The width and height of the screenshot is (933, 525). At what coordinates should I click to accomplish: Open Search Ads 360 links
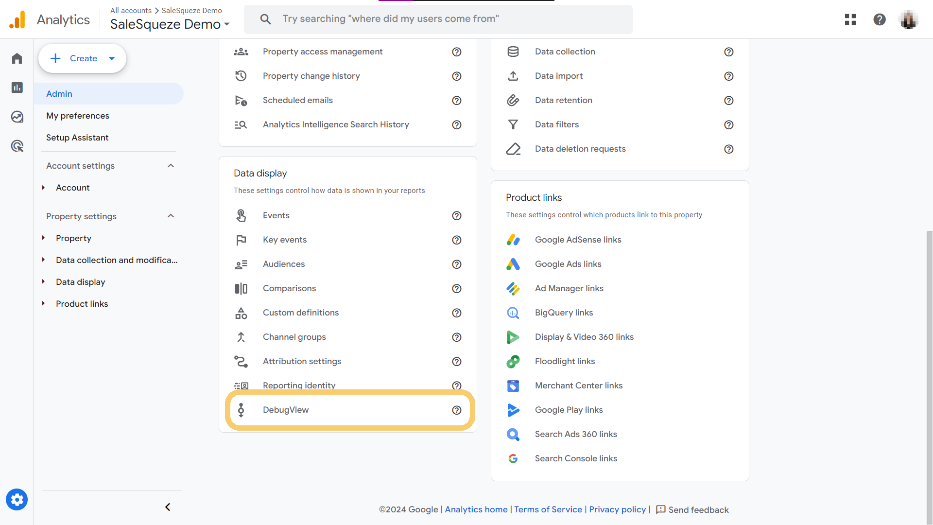coord(576,434)
